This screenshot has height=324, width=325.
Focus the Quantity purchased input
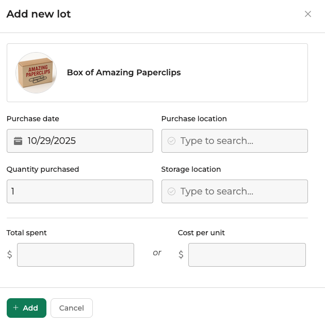80,191
